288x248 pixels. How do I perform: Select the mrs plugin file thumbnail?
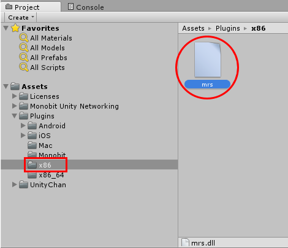pos(208,60)
